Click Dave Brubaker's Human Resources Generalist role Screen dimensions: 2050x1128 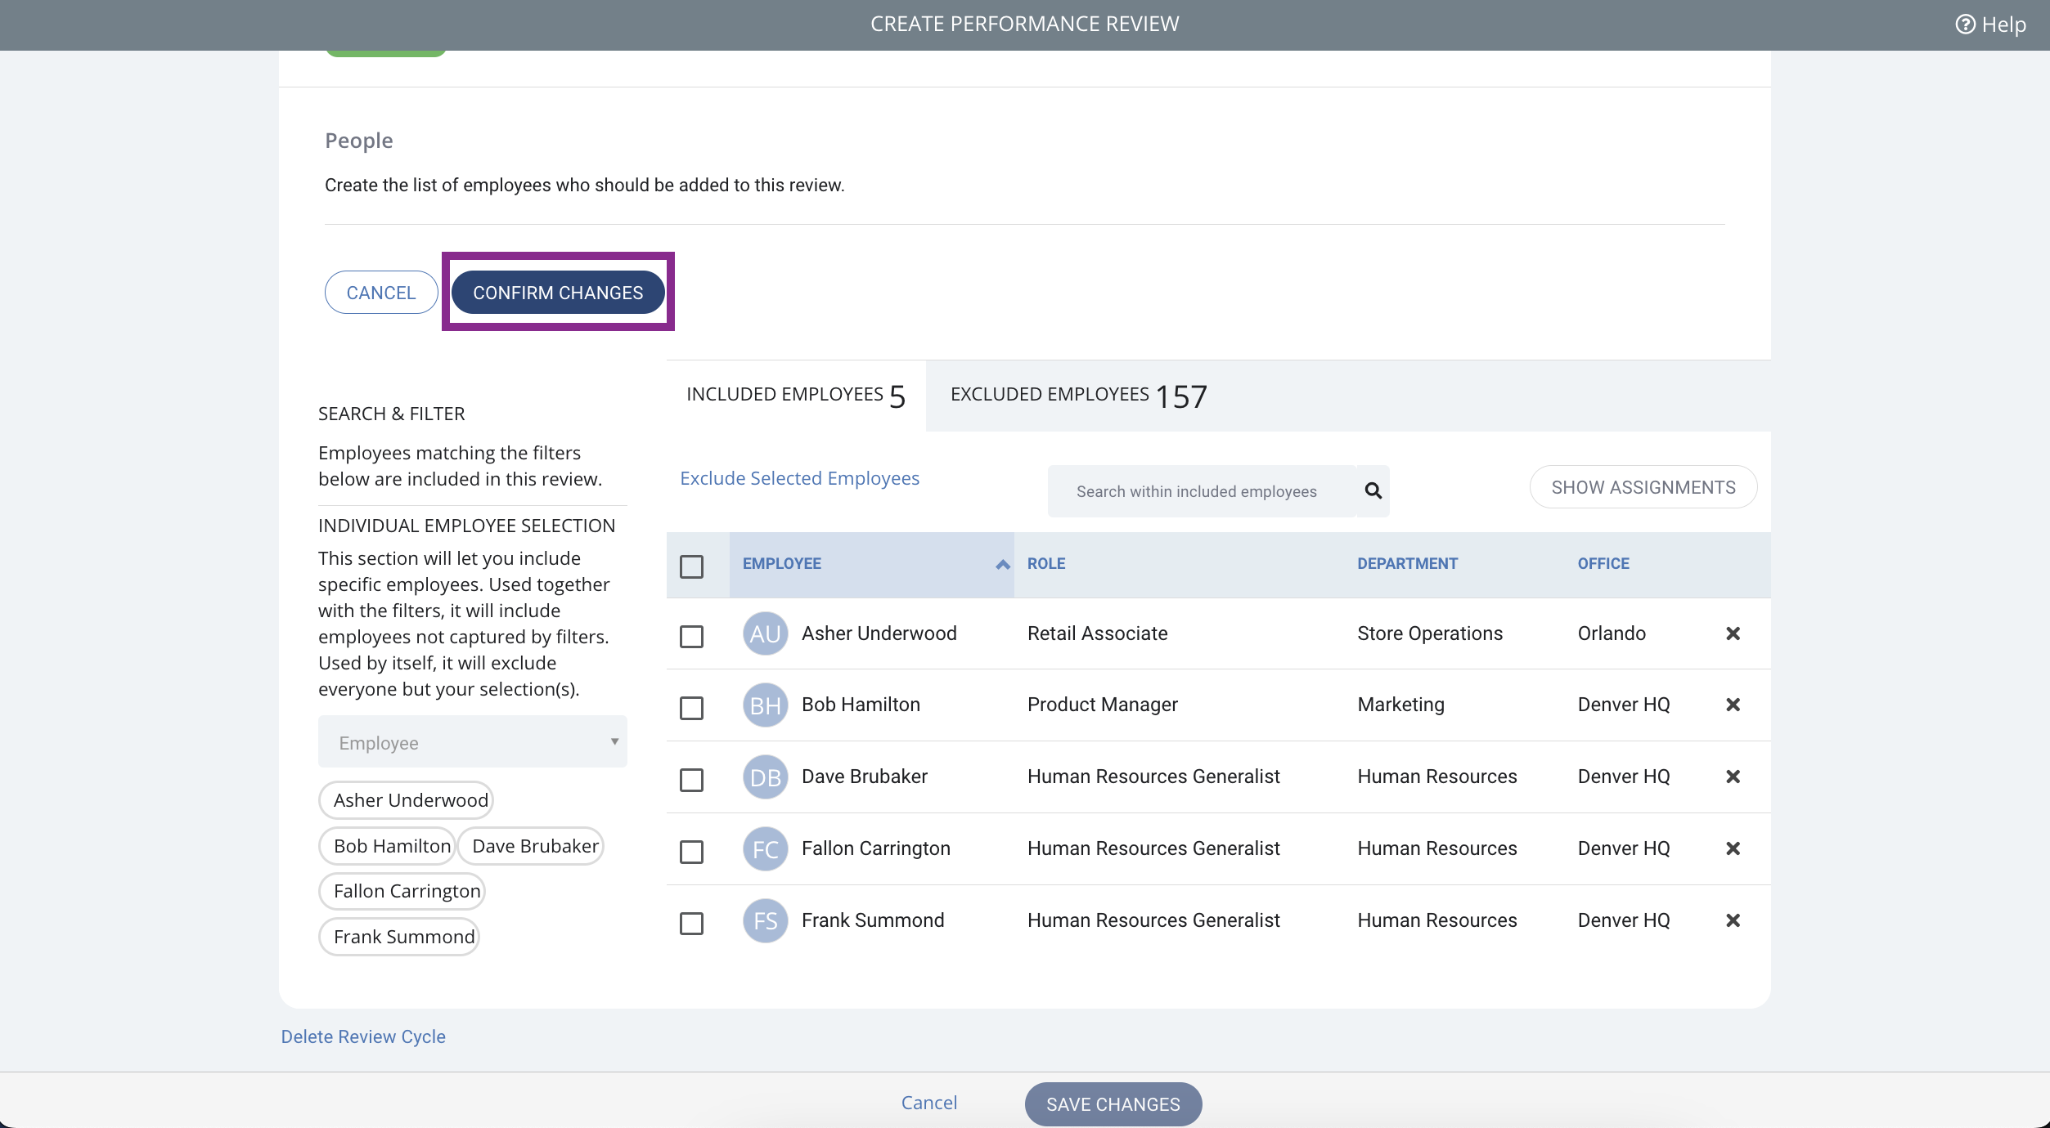(x=1153, y=777)
